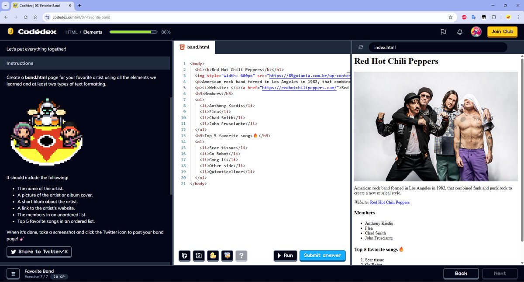Image resolution: width=524 pixels, height=282 pixels.
Task: Click 'Members' heading in the preview
Action: click(364, 213)
